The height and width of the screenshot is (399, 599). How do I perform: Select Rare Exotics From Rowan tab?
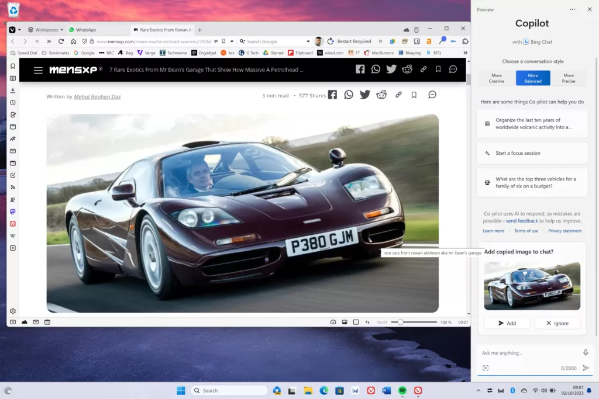tap(163, 30)
